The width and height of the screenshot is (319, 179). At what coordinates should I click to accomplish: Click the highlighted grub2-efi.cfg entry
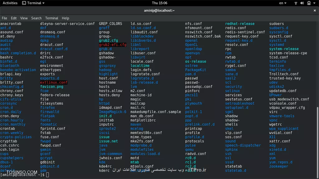pos(112,45)
